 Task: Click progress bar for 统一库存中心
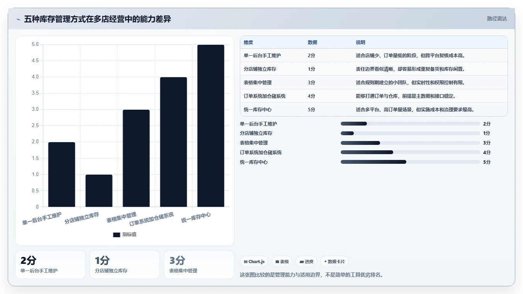410,162
